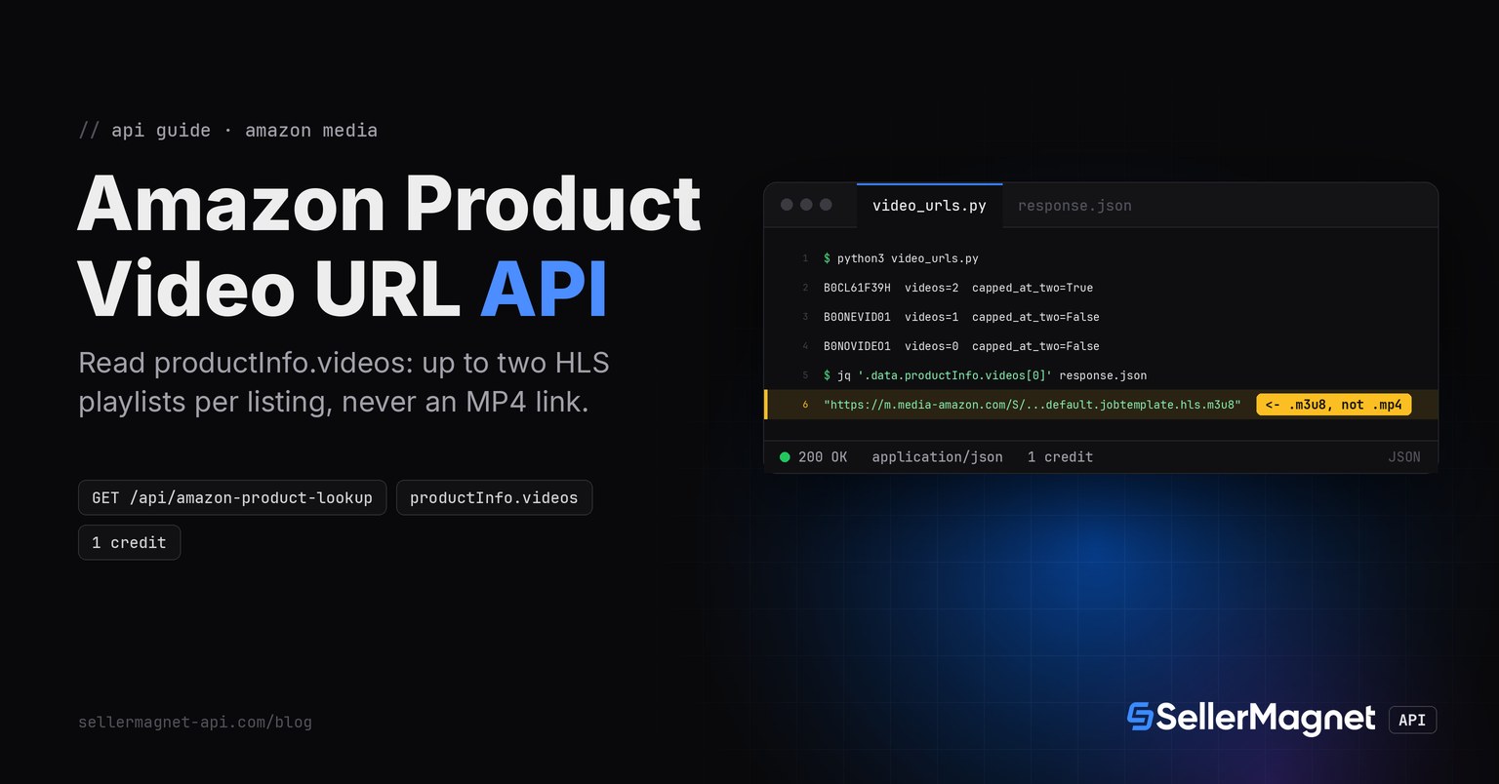Switch to the response.json tab
This screenshot has height=784, width=1499.
[x=1074, y=206]
